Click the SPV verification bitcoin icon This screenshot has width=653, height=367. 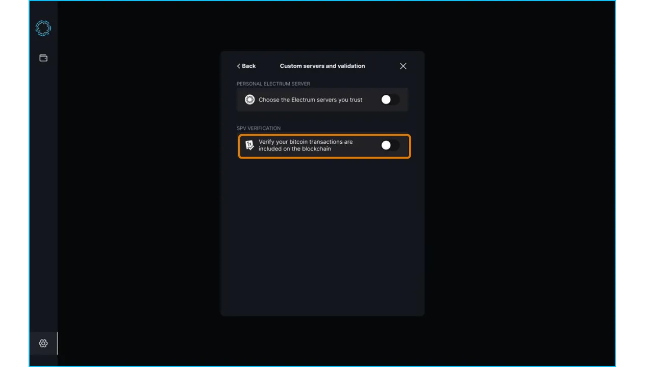[x=249, y=145]
